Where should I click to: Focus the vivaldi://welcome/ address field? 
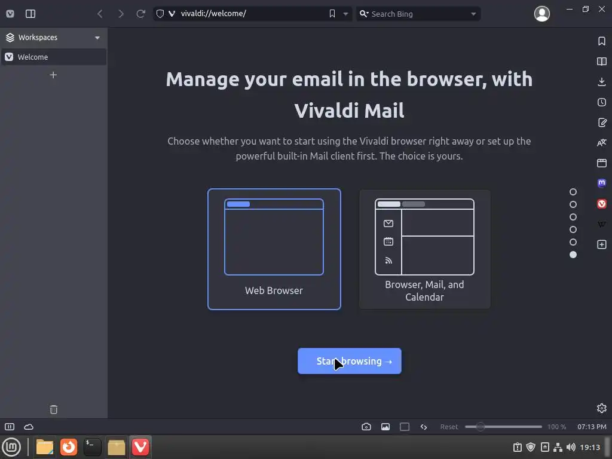pos(252,14)
